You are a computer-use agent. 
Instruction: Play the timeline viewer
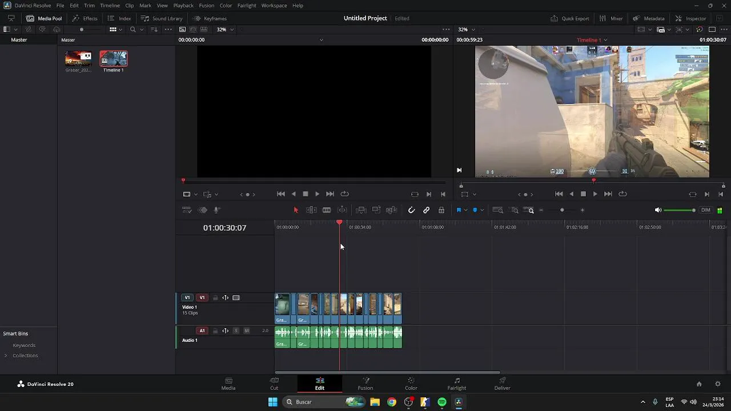(x=595, y=194)
